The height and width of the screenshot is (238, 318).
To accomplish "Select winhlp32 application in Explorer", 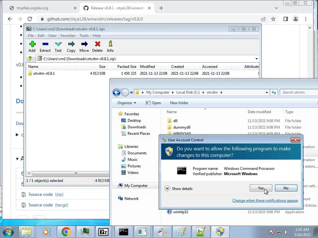I will pyautogui.click(x=180, y=212).
